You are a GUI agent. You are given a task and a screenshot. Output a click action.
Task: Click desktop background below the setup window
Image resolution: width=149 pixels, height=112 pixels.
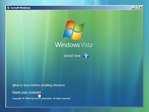pyautogui.click(x=74, y=110)
